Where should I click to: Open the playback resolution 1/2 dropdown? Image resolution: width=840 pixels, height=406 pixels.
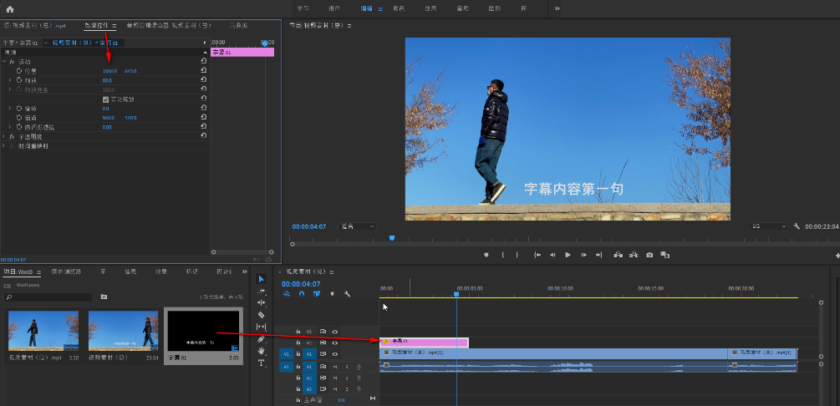(x=768, y=226)
